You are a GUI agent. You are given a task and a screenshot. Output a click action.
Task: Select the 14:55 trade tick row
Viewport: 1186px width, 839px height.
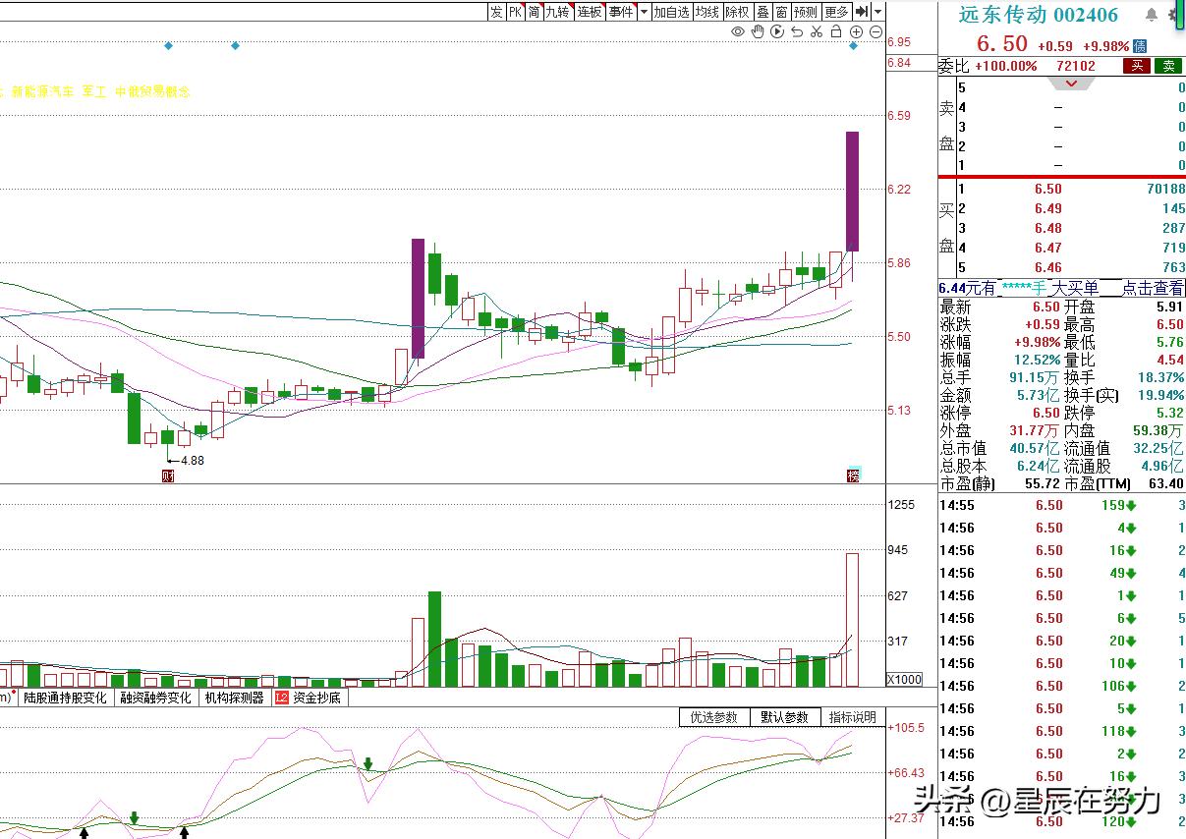pyautogui.click(x=1062, y=505)
